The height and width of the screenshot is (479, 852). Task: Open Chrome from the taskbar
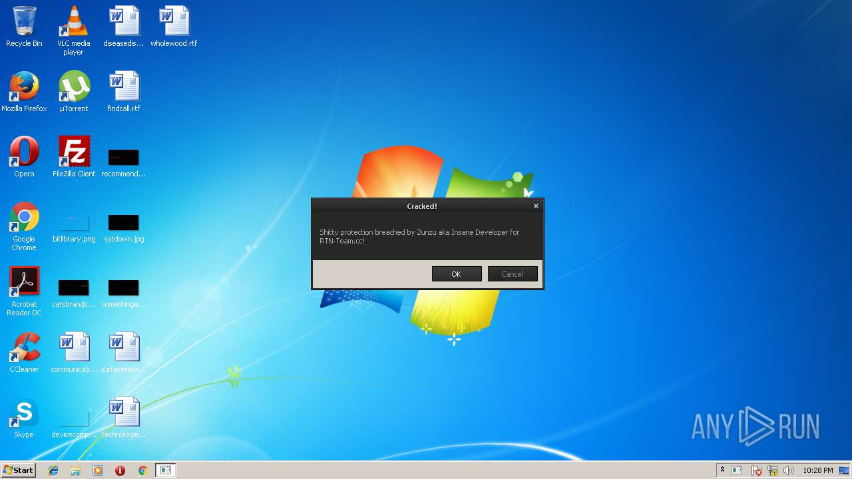[x=142, y=470]
